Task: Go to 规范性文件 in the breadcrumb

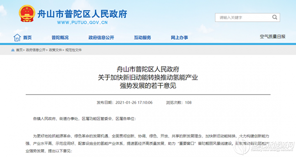Action: [x=74, y=50]
